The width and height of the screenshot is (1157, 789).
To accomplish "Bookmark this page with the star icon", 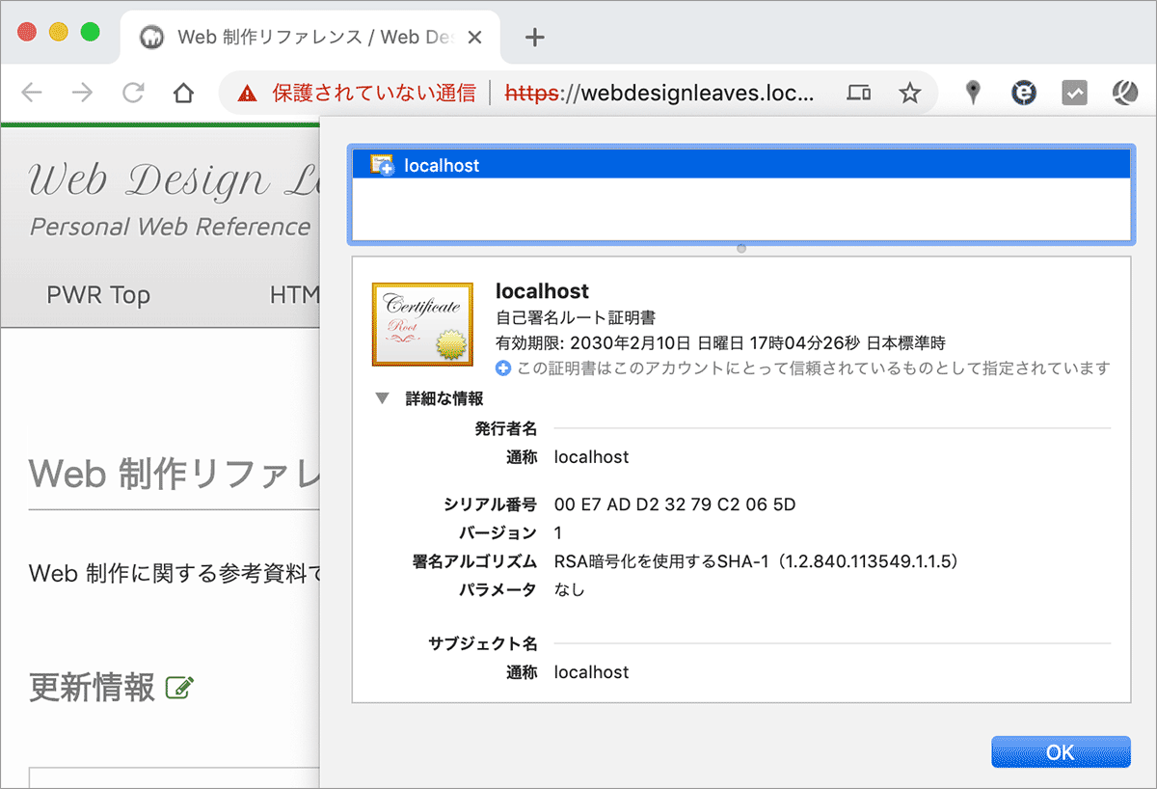I will click(x=909, y=93).
